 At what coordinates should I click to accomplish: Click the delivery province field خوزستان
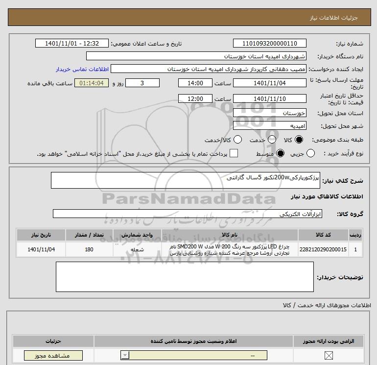(269, 113)
